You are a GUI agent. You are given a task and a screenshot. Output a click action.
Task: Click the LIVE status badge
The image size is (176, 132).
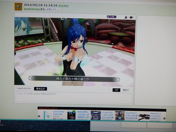pyautogui.click(x=111, y=17)
